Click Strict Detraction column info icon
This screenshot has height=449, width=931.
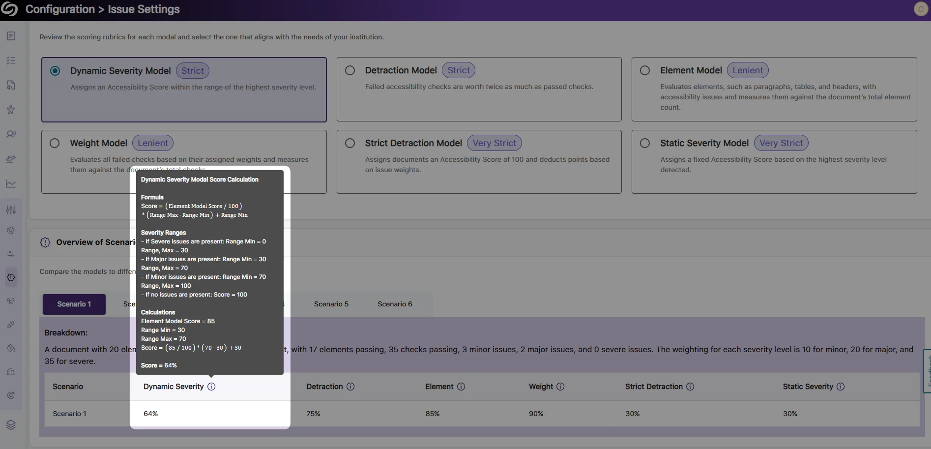pyautogui.click(x=690, y=387)
